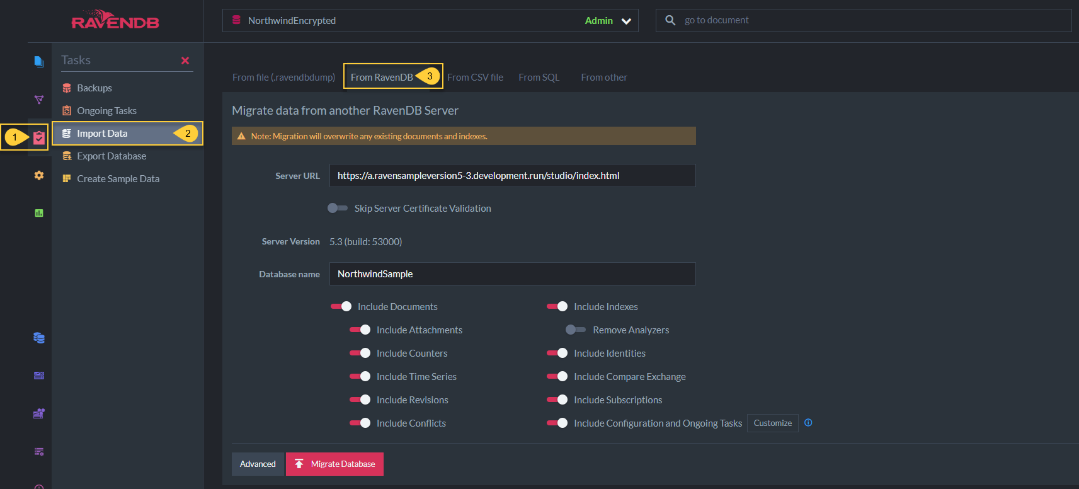Toggle Include Revisions
1079x489 pixels.
(x=360, y=400)
